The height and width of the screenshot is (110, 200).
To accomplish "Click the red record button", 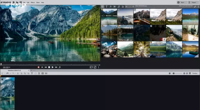I will click(38, 67).
